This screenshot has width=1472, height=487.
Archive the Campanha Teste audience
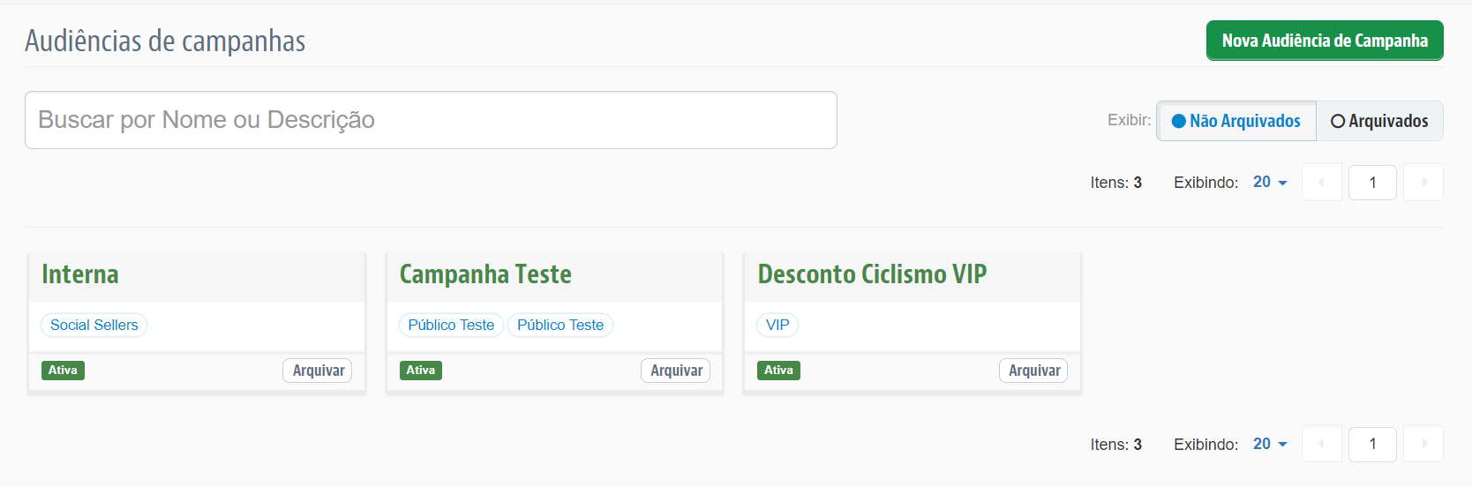[676, 371]
